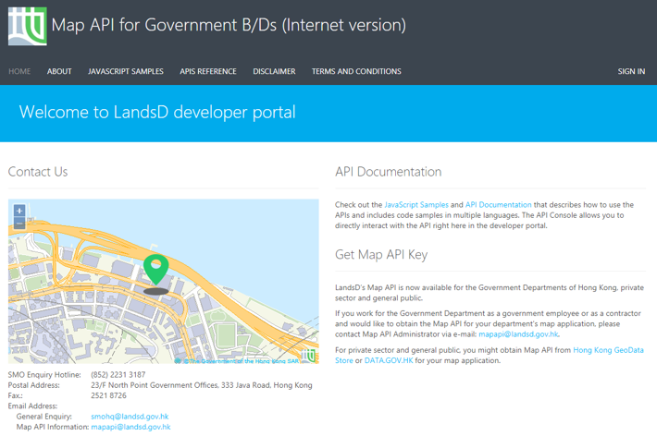Click the API Documentation heading

tap(388, 172)
